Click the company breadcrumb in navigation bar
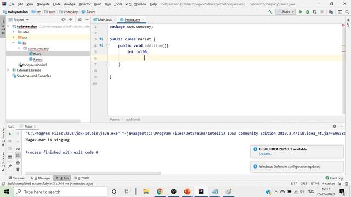 [x=71, y=12]
